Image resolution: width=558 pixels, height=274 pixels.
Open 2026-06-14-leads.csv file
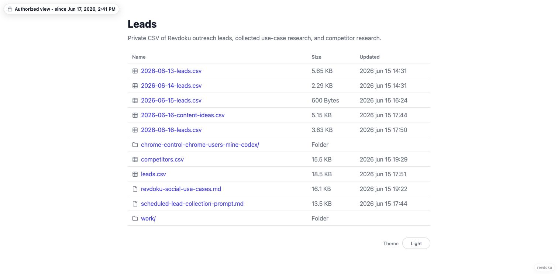(x=171, y=86)
